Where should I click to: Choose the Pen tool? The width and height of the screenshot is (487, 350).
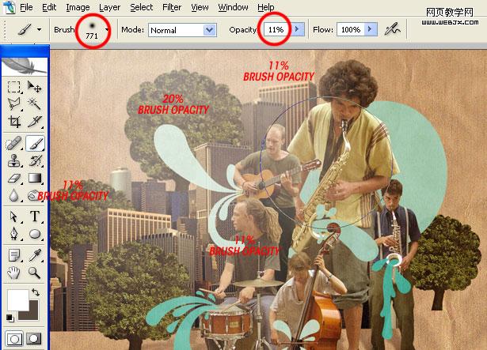(x=14, y=234)
